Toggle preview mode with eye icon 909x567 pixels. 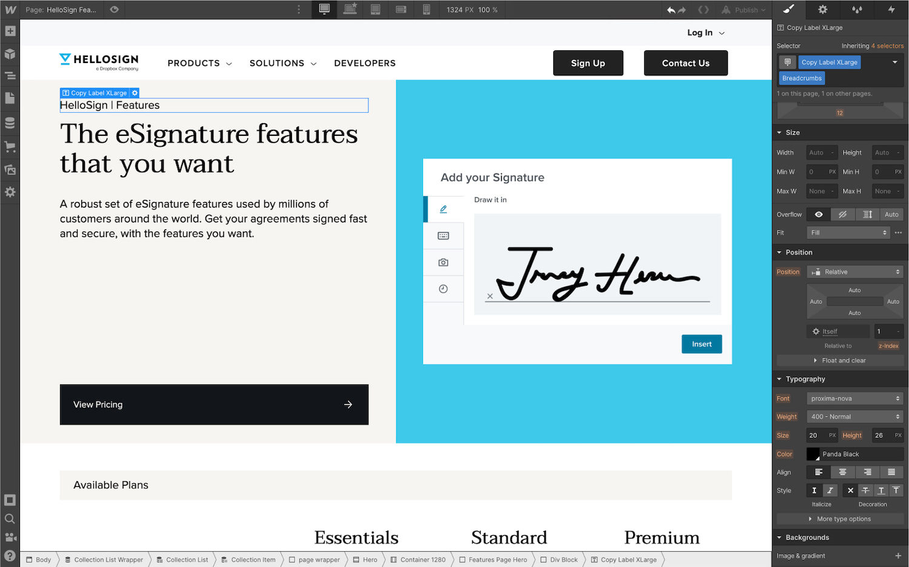(114, 10)
